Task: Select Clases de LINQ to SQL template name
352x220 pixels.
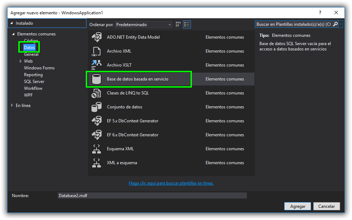Action: tap(128, 93)
